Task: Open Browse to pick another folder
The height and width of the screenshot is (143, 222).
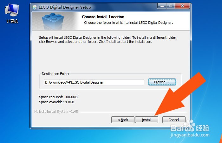Action: click(162, 82)
